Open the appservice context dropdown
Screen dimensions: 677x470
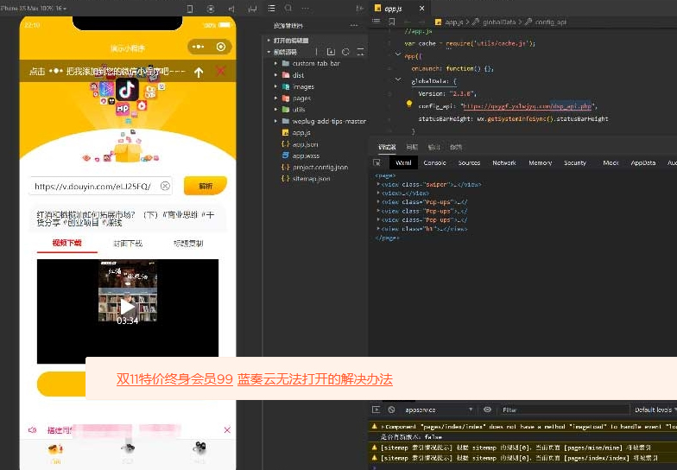pyautogui.click(x=439, y=410)
